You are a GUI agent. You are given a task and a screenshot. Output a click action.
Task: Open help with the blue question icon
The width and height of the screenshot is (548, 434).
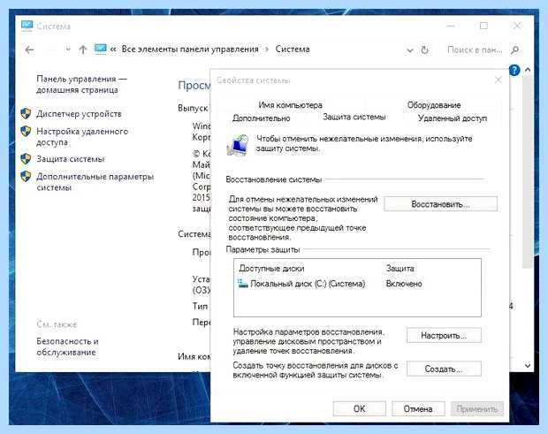click(514, 70)
